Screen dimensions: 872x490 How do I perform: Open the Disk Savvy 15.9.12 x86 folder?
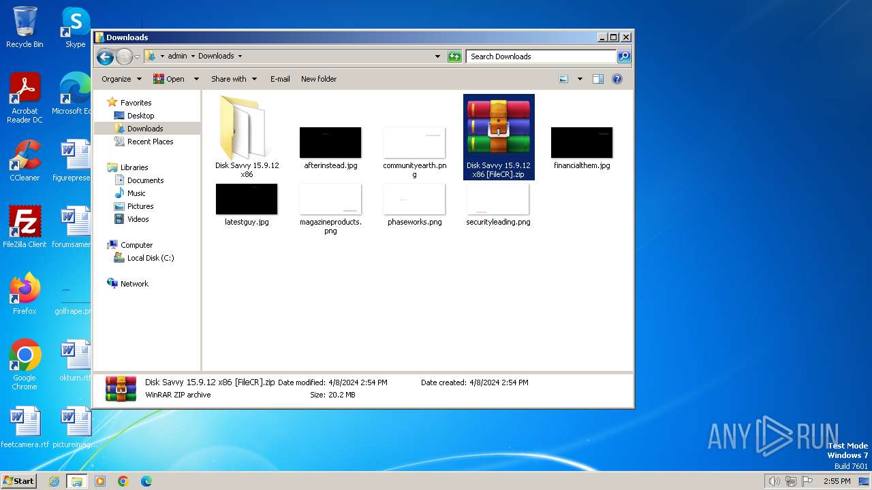[x=247, y=137]
